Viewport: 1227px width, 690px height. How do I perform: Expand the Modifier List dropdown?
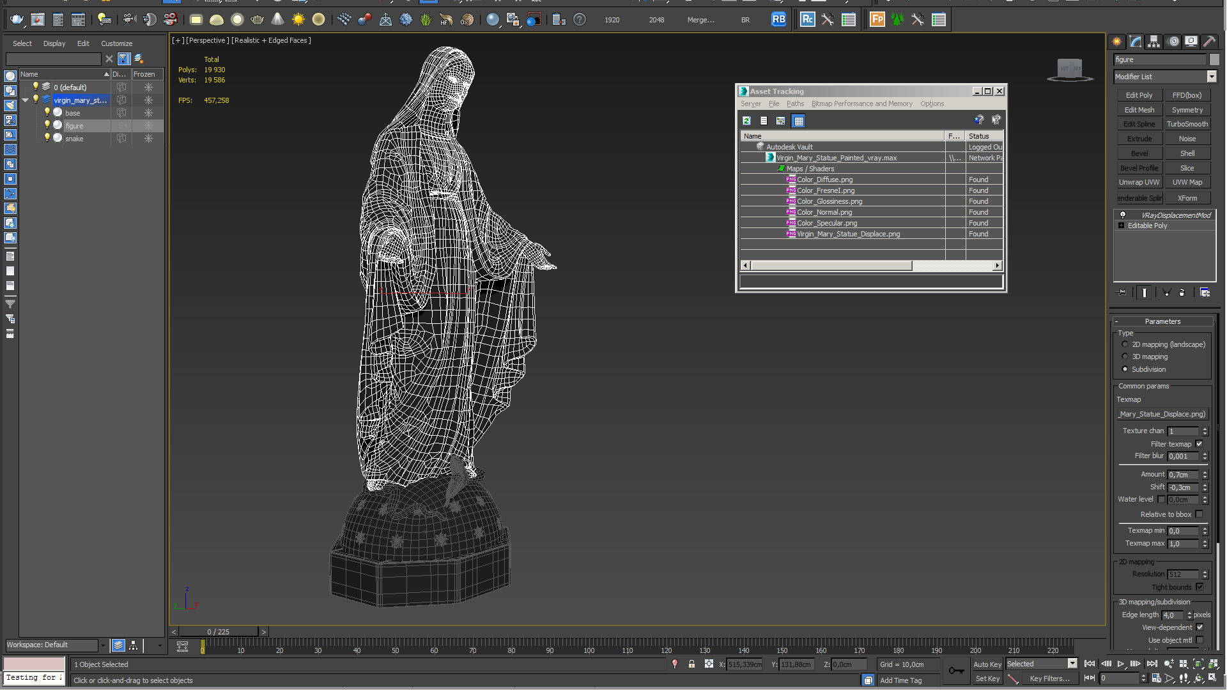tap(1211, 76)
